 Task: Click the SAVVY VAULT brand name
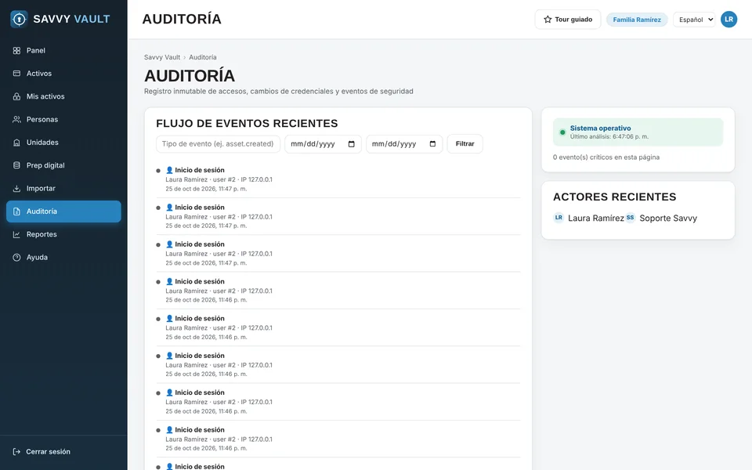[71, 19]
